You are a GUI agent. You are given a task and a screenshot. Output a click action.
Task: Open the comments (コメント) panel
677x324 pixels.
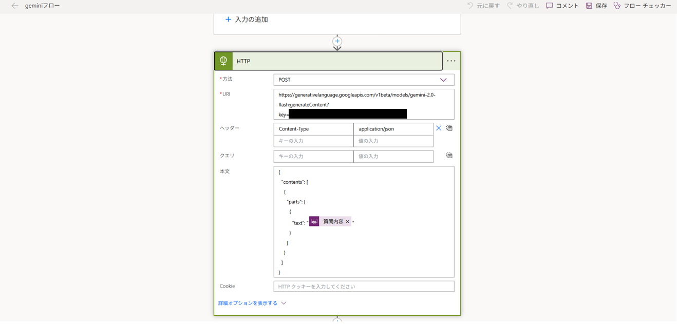pos(562,6)
